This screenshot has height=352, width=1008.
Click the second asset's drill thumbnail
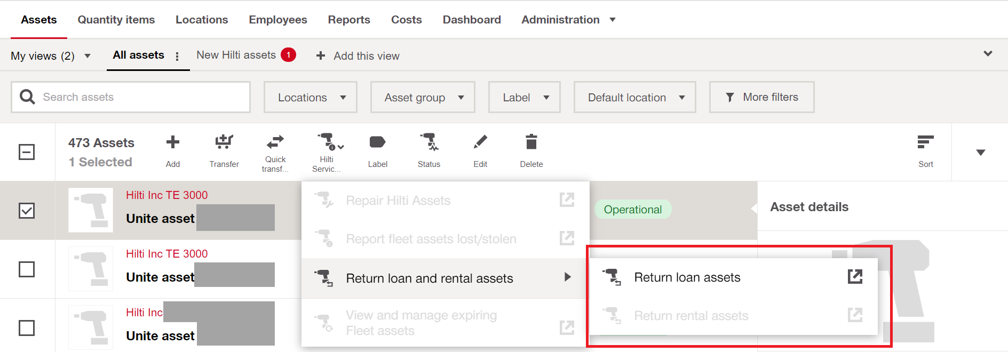[91, 269]
